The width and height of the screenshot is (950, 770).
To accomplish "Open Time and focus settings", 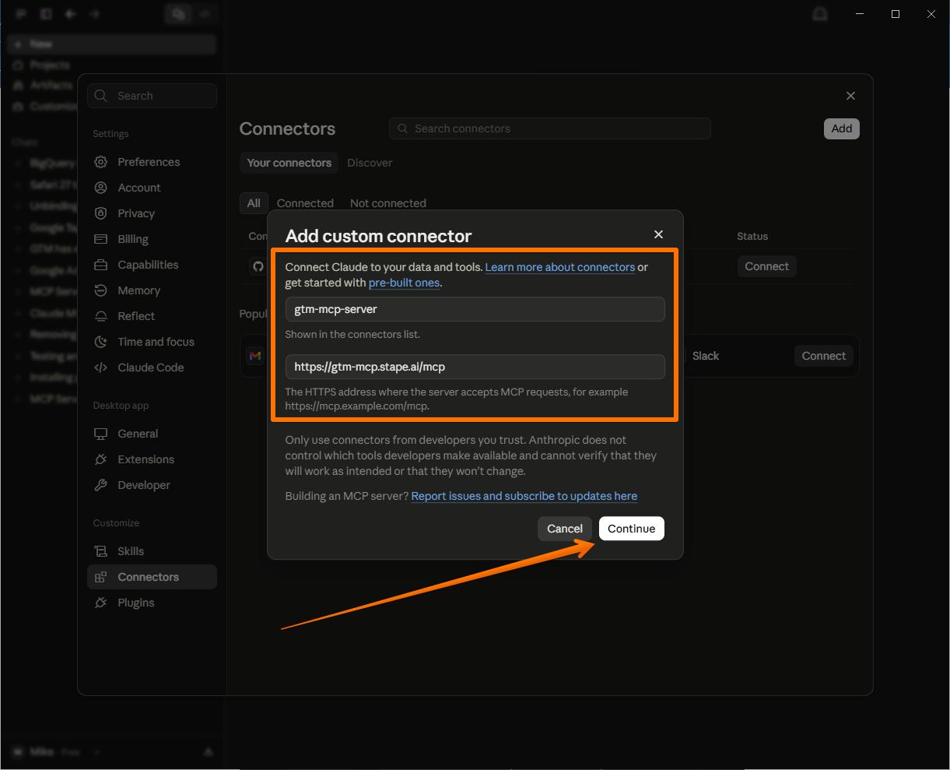I will (x=152, y=342).
